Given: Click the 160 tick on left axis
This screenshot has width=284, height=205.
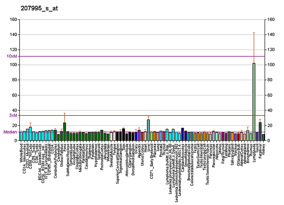Looking at the screenshot, I should point(13,20).
